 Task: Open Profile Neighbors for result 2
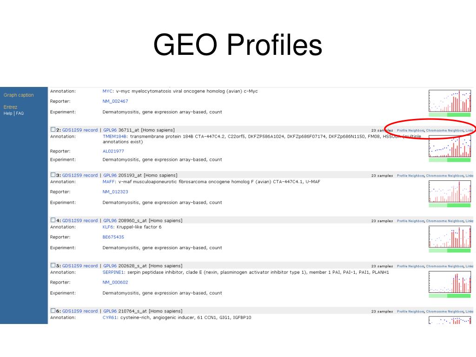coord(410,130)
